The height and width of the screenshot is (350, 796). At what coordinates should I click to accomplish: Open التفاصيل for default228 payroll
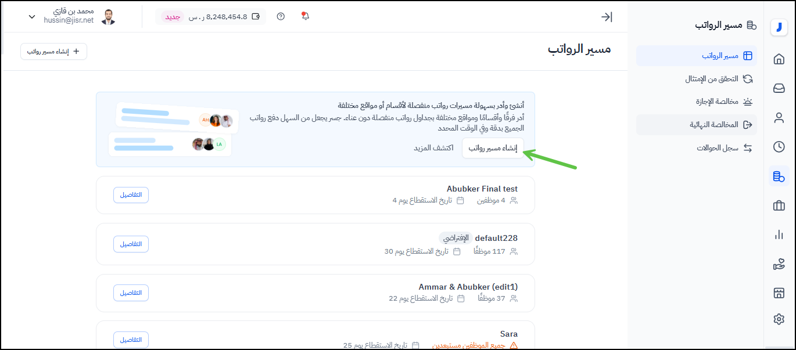click(x=131, y=244)
